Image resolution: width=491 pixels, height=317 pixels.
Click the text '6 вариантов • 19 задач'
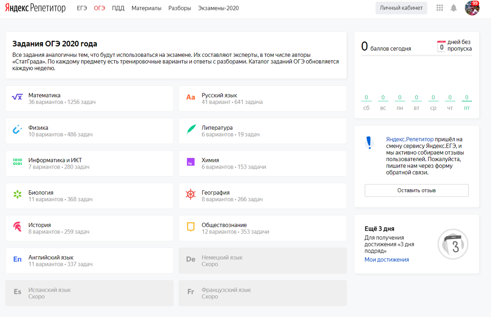231,134
